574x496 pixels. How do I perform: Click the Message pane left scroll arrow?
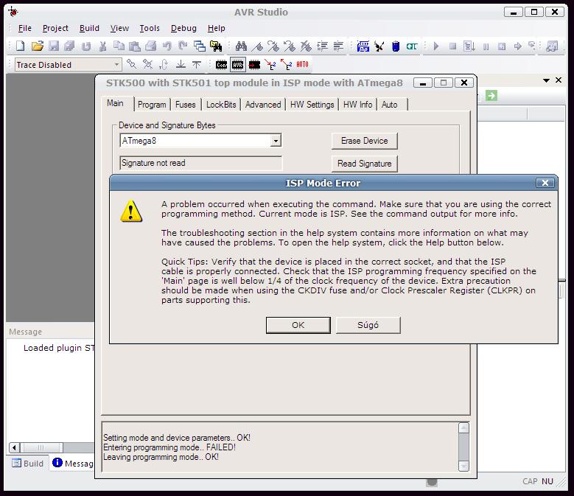[x=14, y=447]
